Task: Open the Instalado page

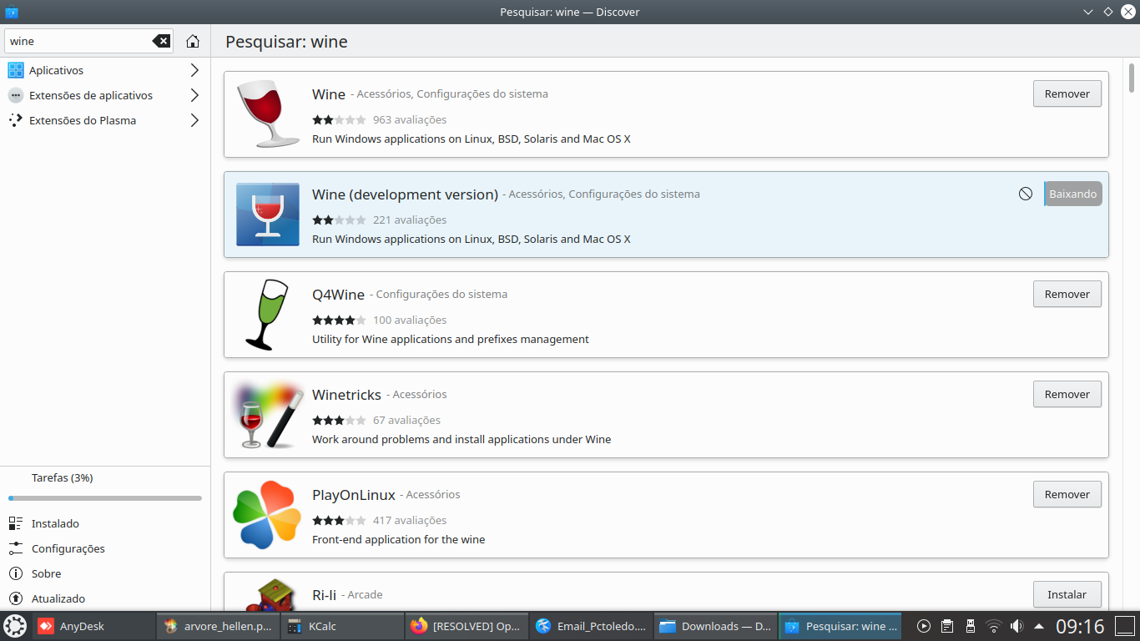Action: point(105,523)
